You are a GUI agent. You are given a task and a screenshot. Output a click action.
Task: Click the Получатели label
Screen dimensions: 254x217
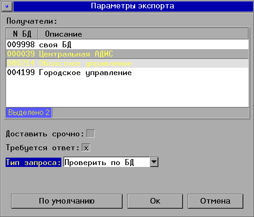(x=32, y=21)
